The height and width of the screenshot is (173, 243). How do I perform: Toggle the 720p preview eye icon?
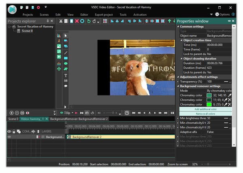pyautogui.click(x=62, y=113)
